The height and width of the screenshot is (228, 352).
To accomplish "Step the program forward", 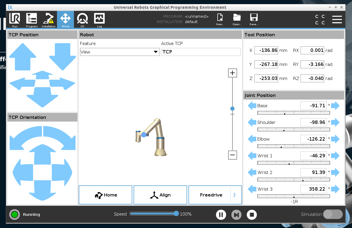I will coord(236,214).
